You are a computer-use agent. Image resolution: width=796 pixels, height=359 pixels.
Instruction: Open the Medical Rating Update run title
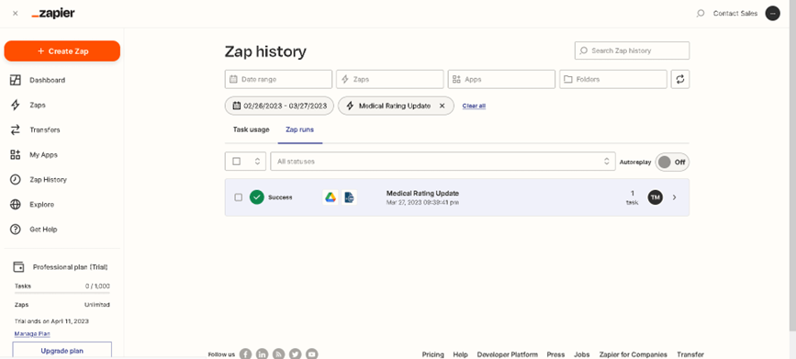423,193
